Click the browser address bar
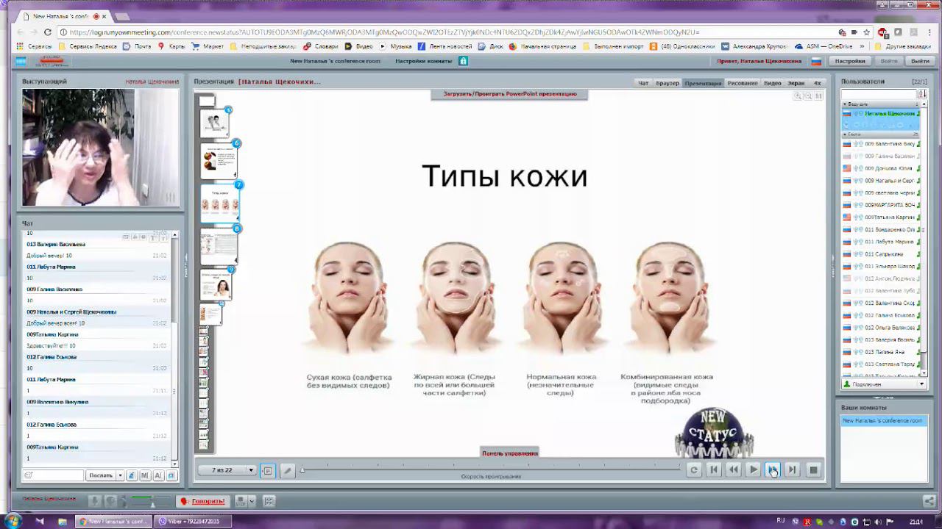Screen dimensions: 942x529 coord(442,32)
